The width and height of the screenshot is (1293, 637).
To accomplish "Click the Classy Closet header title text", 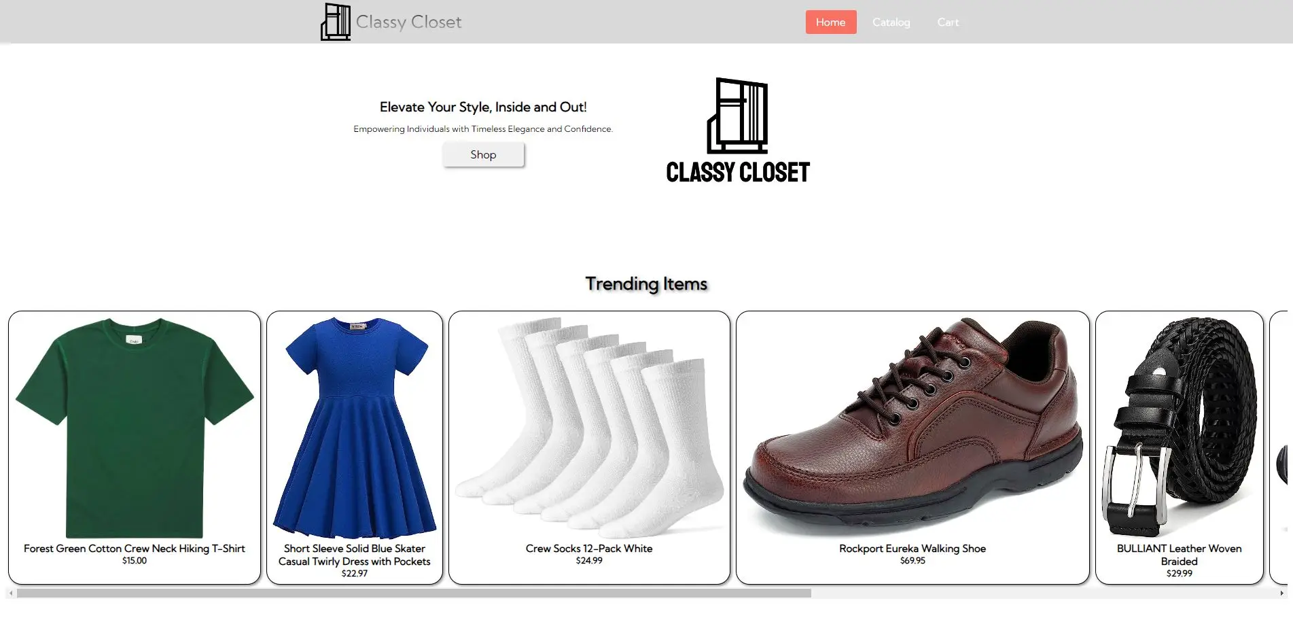I will (x=408, y=22).
